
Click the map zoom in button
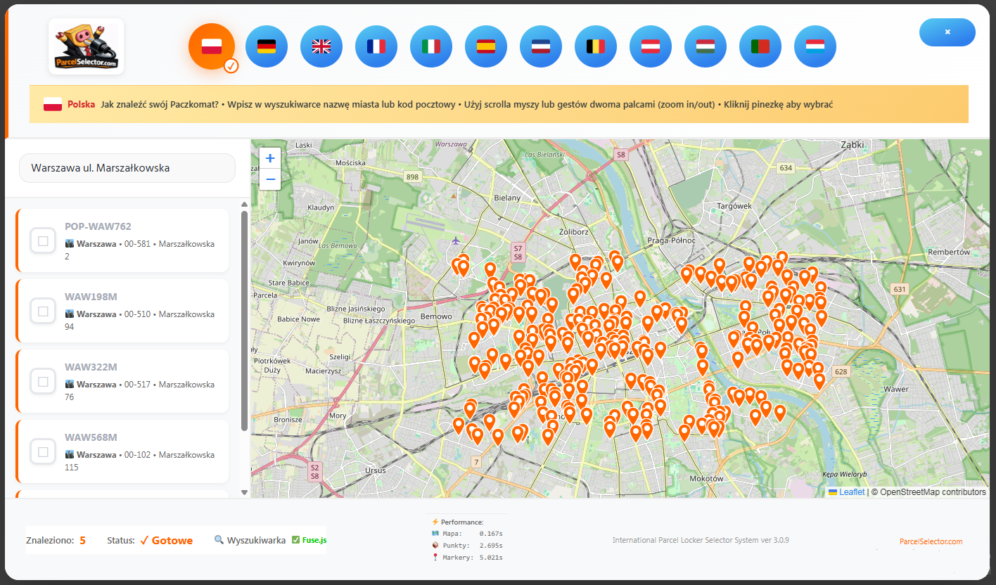tap(270, 157)
